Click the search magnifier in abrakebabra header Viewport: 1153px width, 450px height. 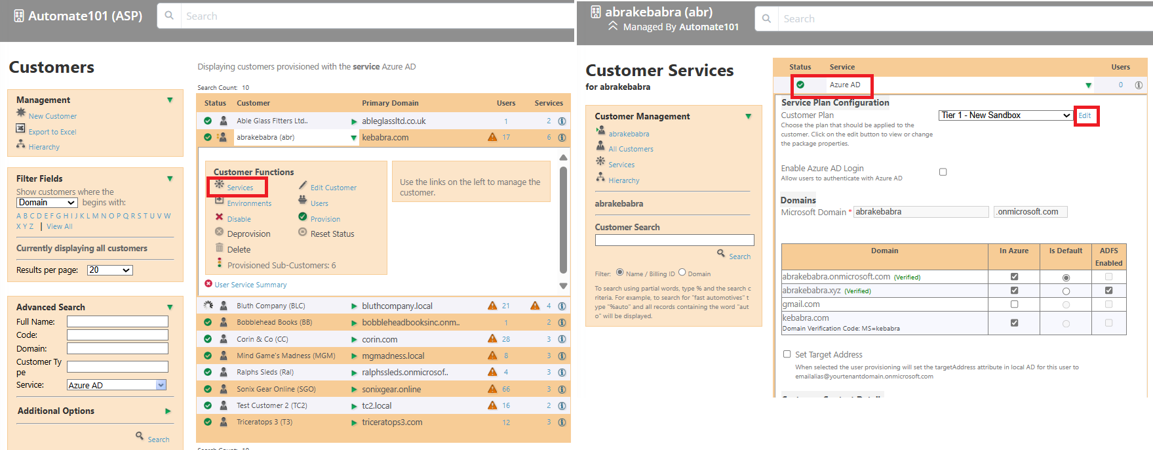pos(766,18)
